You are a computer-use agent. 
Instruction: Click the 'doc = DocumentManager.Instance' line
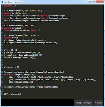(x=32, y=21)
